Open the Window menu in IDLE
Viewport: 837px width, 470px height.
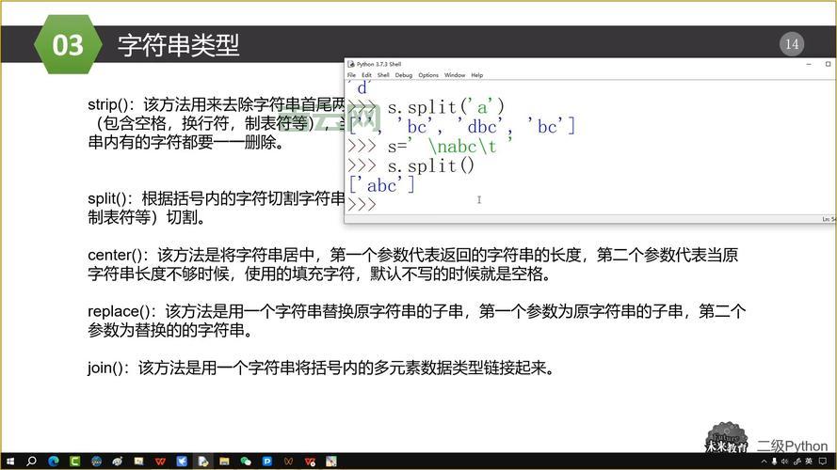[x=455, y=75]
